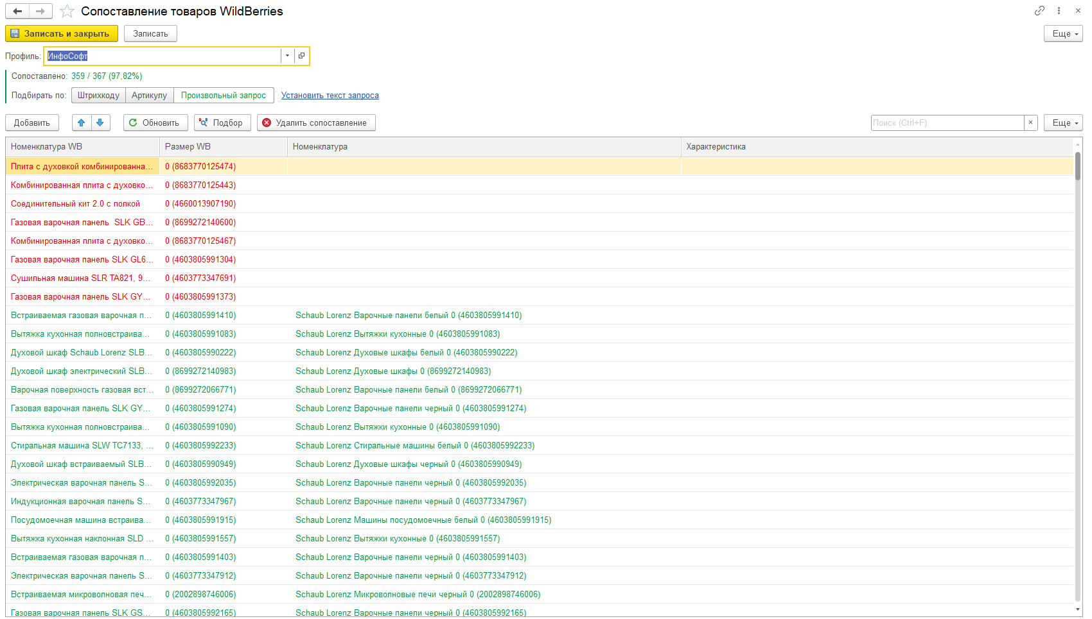1092x619 pixels.
Task: Open the selected profile ИнфоСофт card
Action: click(x=301, y=56)
